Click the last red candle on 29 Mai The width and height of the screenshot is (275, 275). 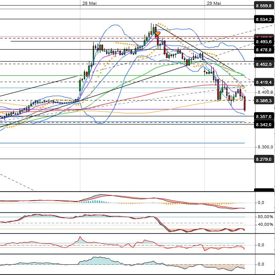(x=245, y=103)
